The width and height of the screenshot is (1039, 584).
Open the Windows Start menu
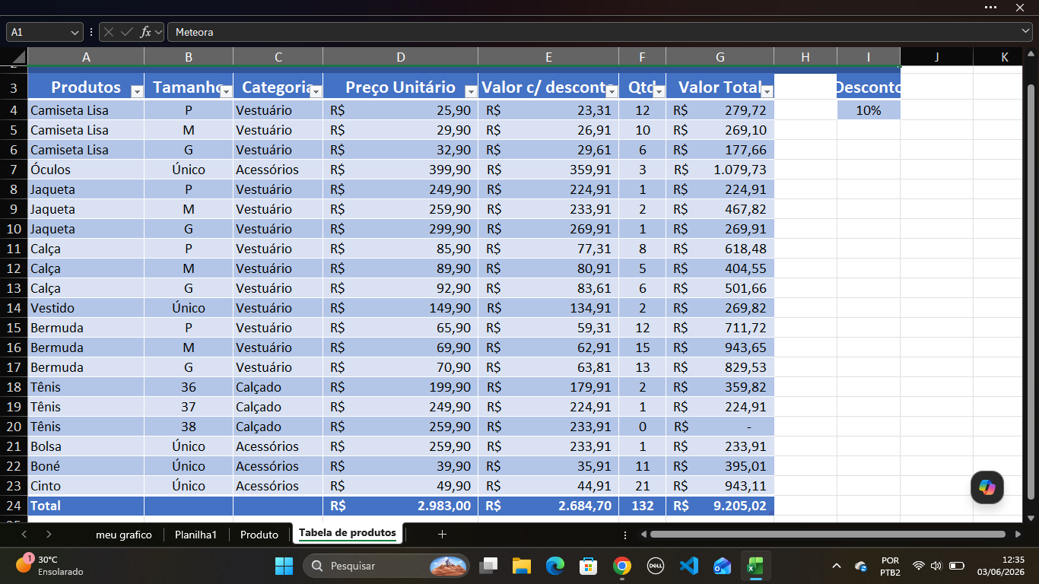click(x=284, y=566)
